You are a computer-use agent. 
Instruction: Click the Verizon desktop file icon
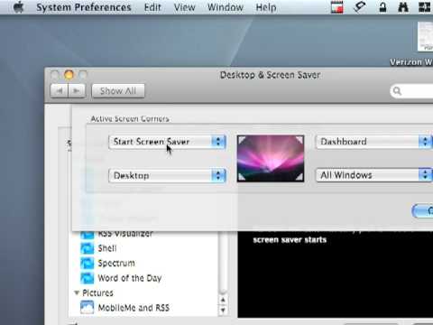click(425, 36)
